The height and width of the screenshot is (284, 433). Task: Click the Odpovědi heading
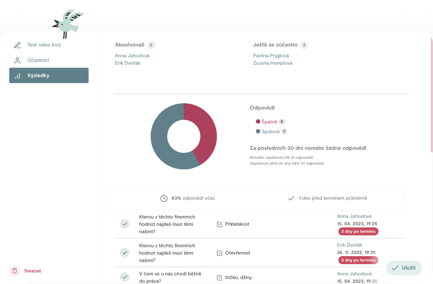262,108
